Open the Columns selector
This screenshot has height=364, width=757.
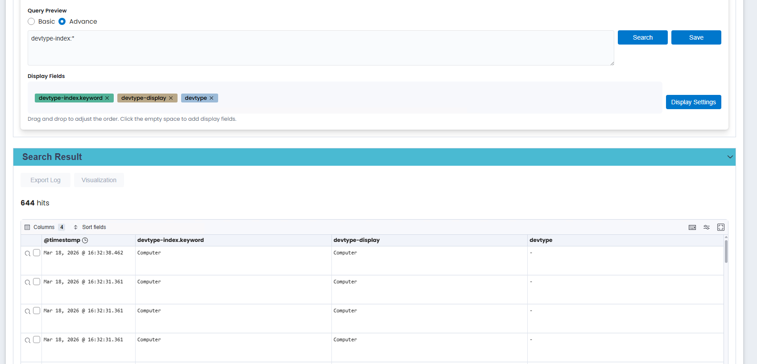(x=45, y=227)
